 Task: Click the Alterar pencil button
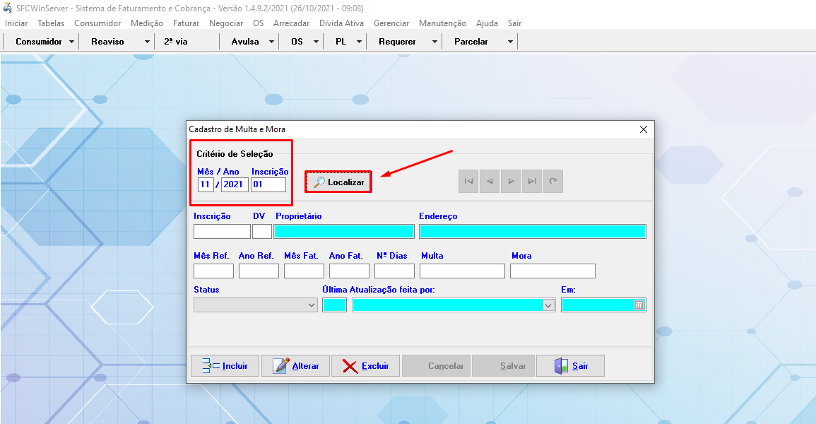point(295,366)
